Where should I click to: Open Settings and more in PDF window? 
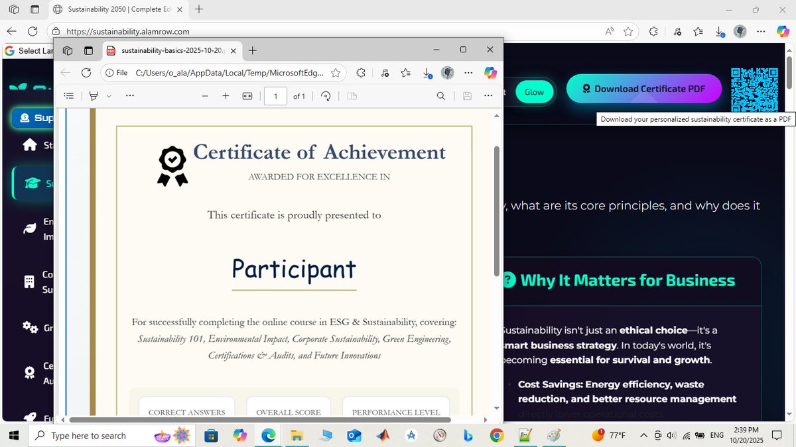(469, 73)
